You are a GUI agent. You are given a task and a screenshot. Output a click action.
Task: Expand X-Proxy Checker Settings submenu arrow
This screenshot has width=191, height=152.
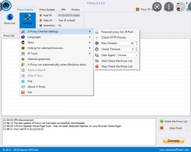point(90,31)
